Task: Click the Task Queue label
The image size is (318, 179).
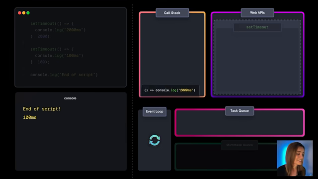Action: [239, 111]
